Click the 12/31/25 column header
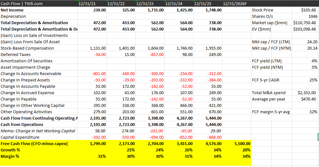 click(202, 4)
